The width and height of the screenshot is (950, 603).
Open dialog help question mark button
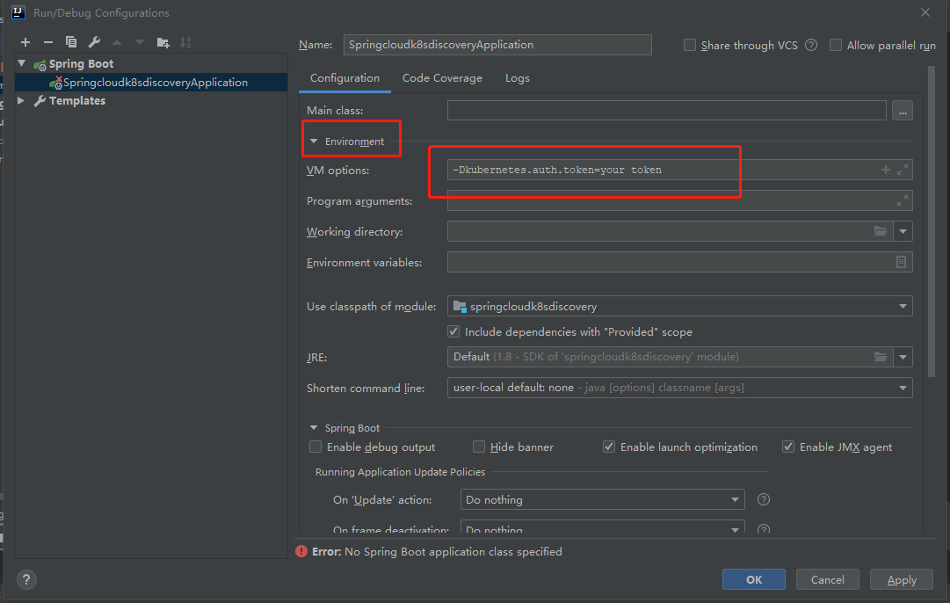26,580
